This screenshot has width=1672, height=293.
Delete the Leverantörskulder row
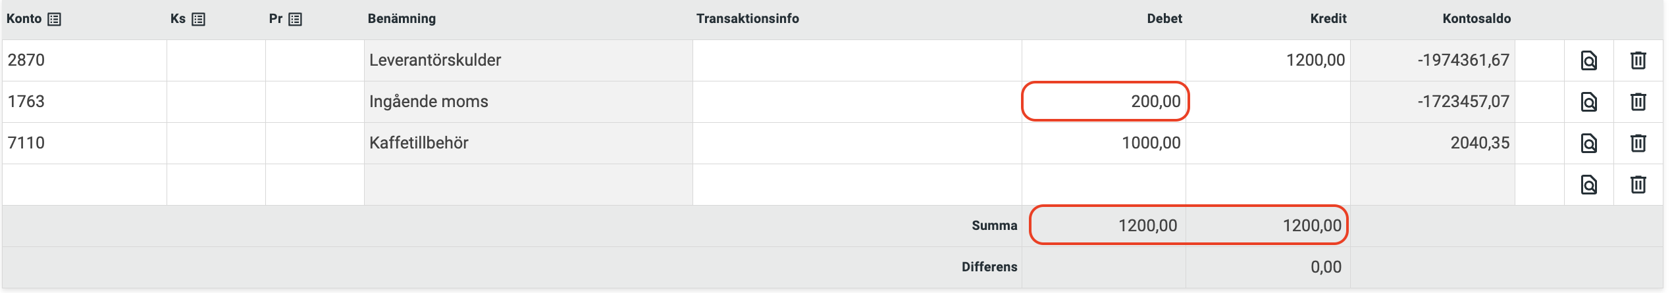(x=1638, y=60)
